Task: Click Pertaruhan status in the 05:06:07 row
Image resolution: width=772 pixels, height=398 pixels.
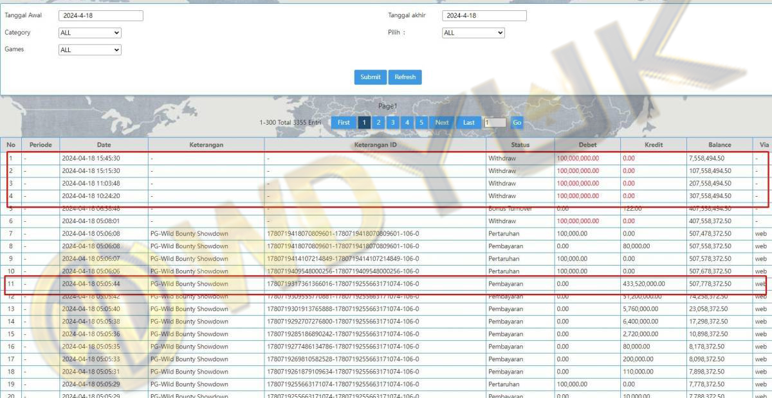Action: pyautogui.click(x=504, y=258)
